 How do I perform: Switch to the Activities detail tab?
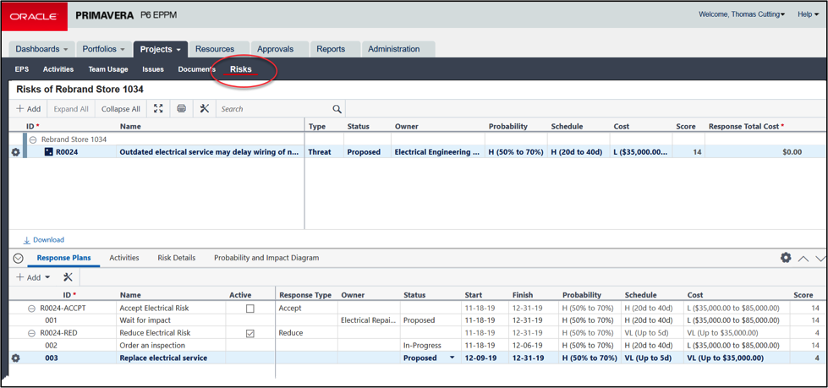point(124,258)
